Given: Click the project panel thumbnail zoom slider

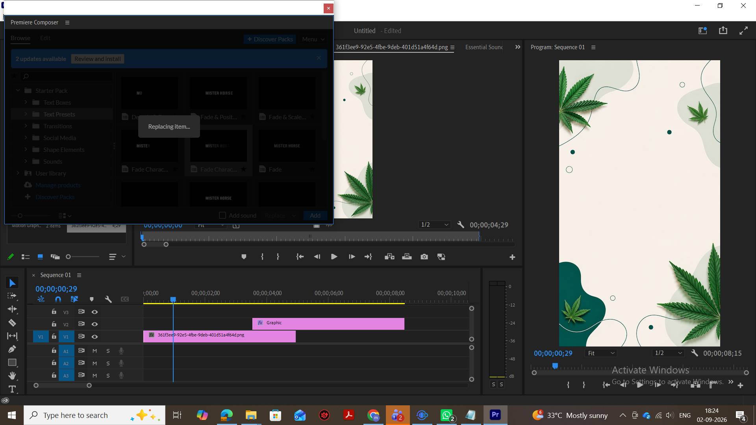Looking at the screenshot, I should tap(83, 257).
